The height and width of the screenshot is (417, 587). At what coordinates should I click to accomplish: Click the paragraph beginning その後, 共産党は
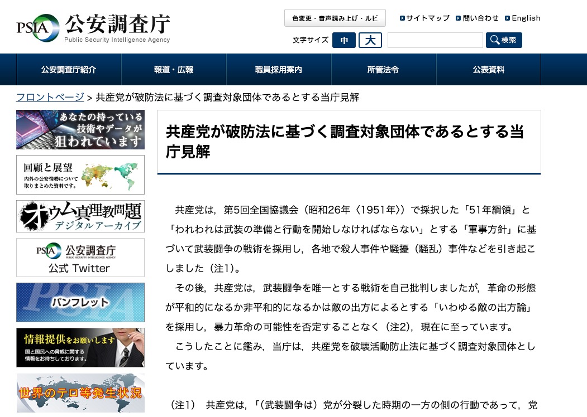351,308
